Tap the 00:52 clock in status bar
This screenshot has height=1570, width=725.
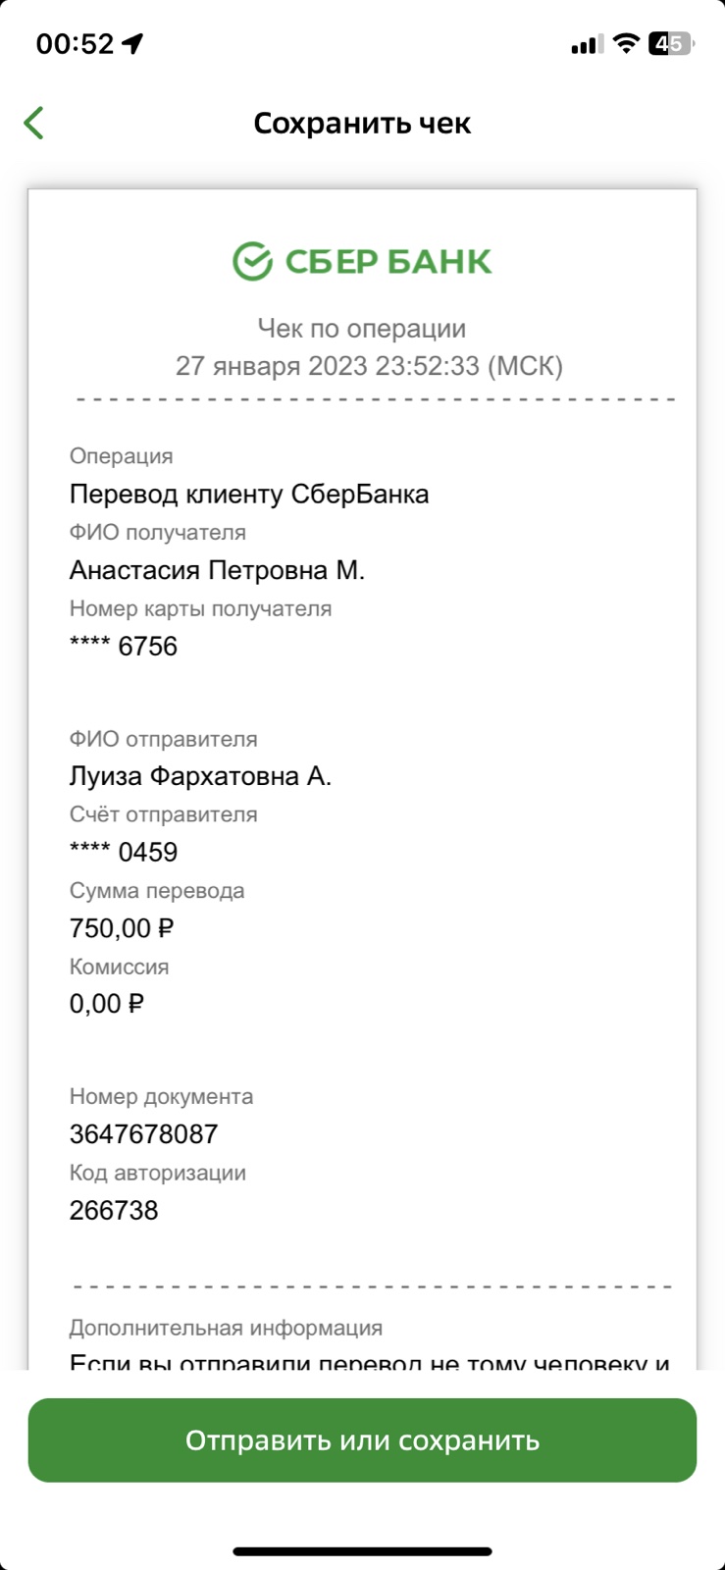coord(76,44)
